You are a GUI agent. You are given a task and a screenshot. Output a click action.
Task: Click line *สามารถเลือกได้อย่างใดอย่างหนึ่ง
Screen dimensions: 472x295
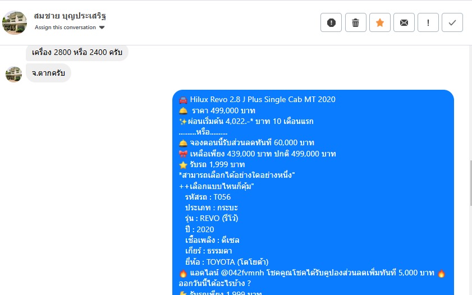(x=237, y=175)
